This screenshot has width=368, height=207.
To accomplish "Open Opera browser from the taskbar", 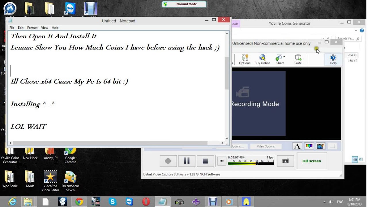I will (x=146, y=202).
